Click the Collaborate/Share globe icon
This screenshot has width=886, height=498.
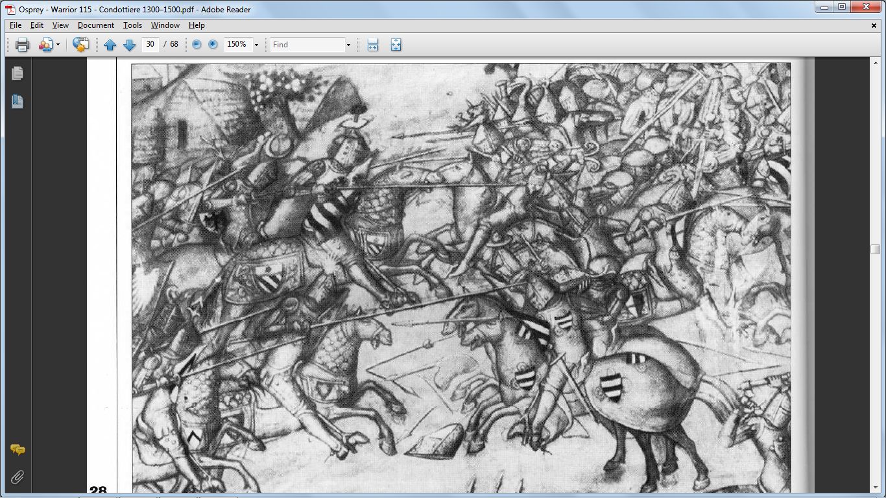(80, 45)
